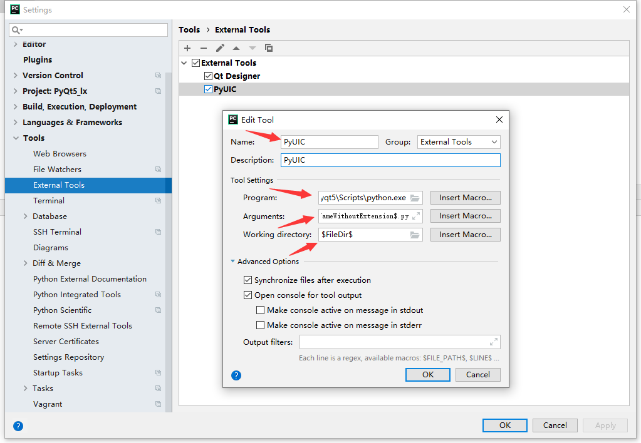Click the Description input field
The image size is (641, 443).
click(390, 160)
